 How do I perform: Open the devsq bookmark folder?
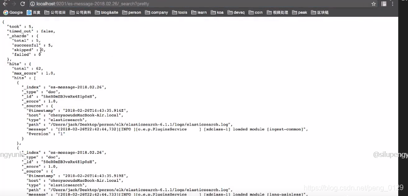click(x=236, y=12)
